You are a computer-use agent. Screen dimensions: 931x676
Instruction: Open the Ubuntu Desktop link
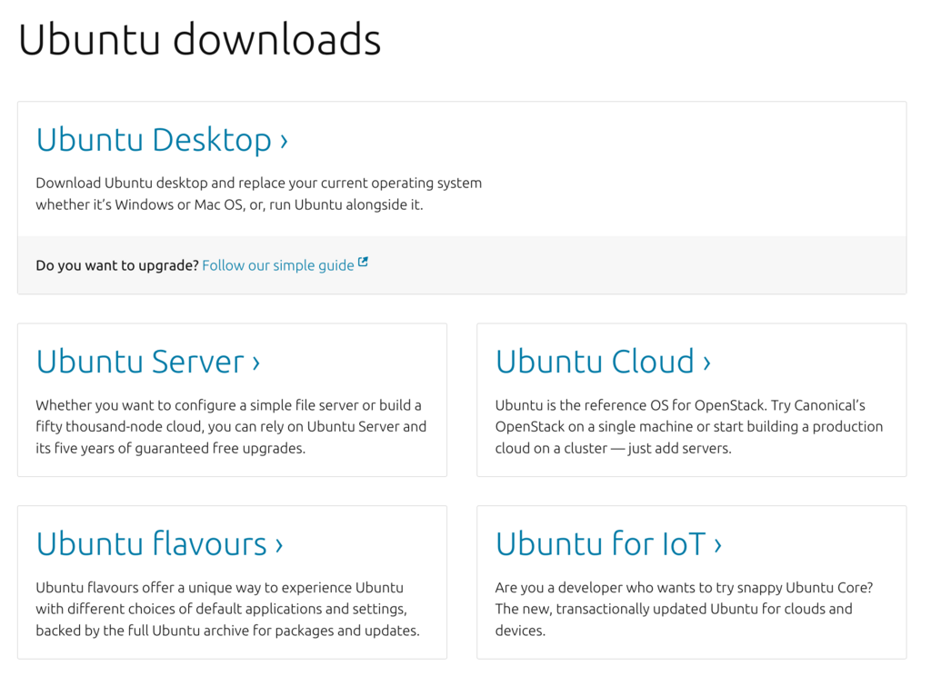tap(162, 141)
